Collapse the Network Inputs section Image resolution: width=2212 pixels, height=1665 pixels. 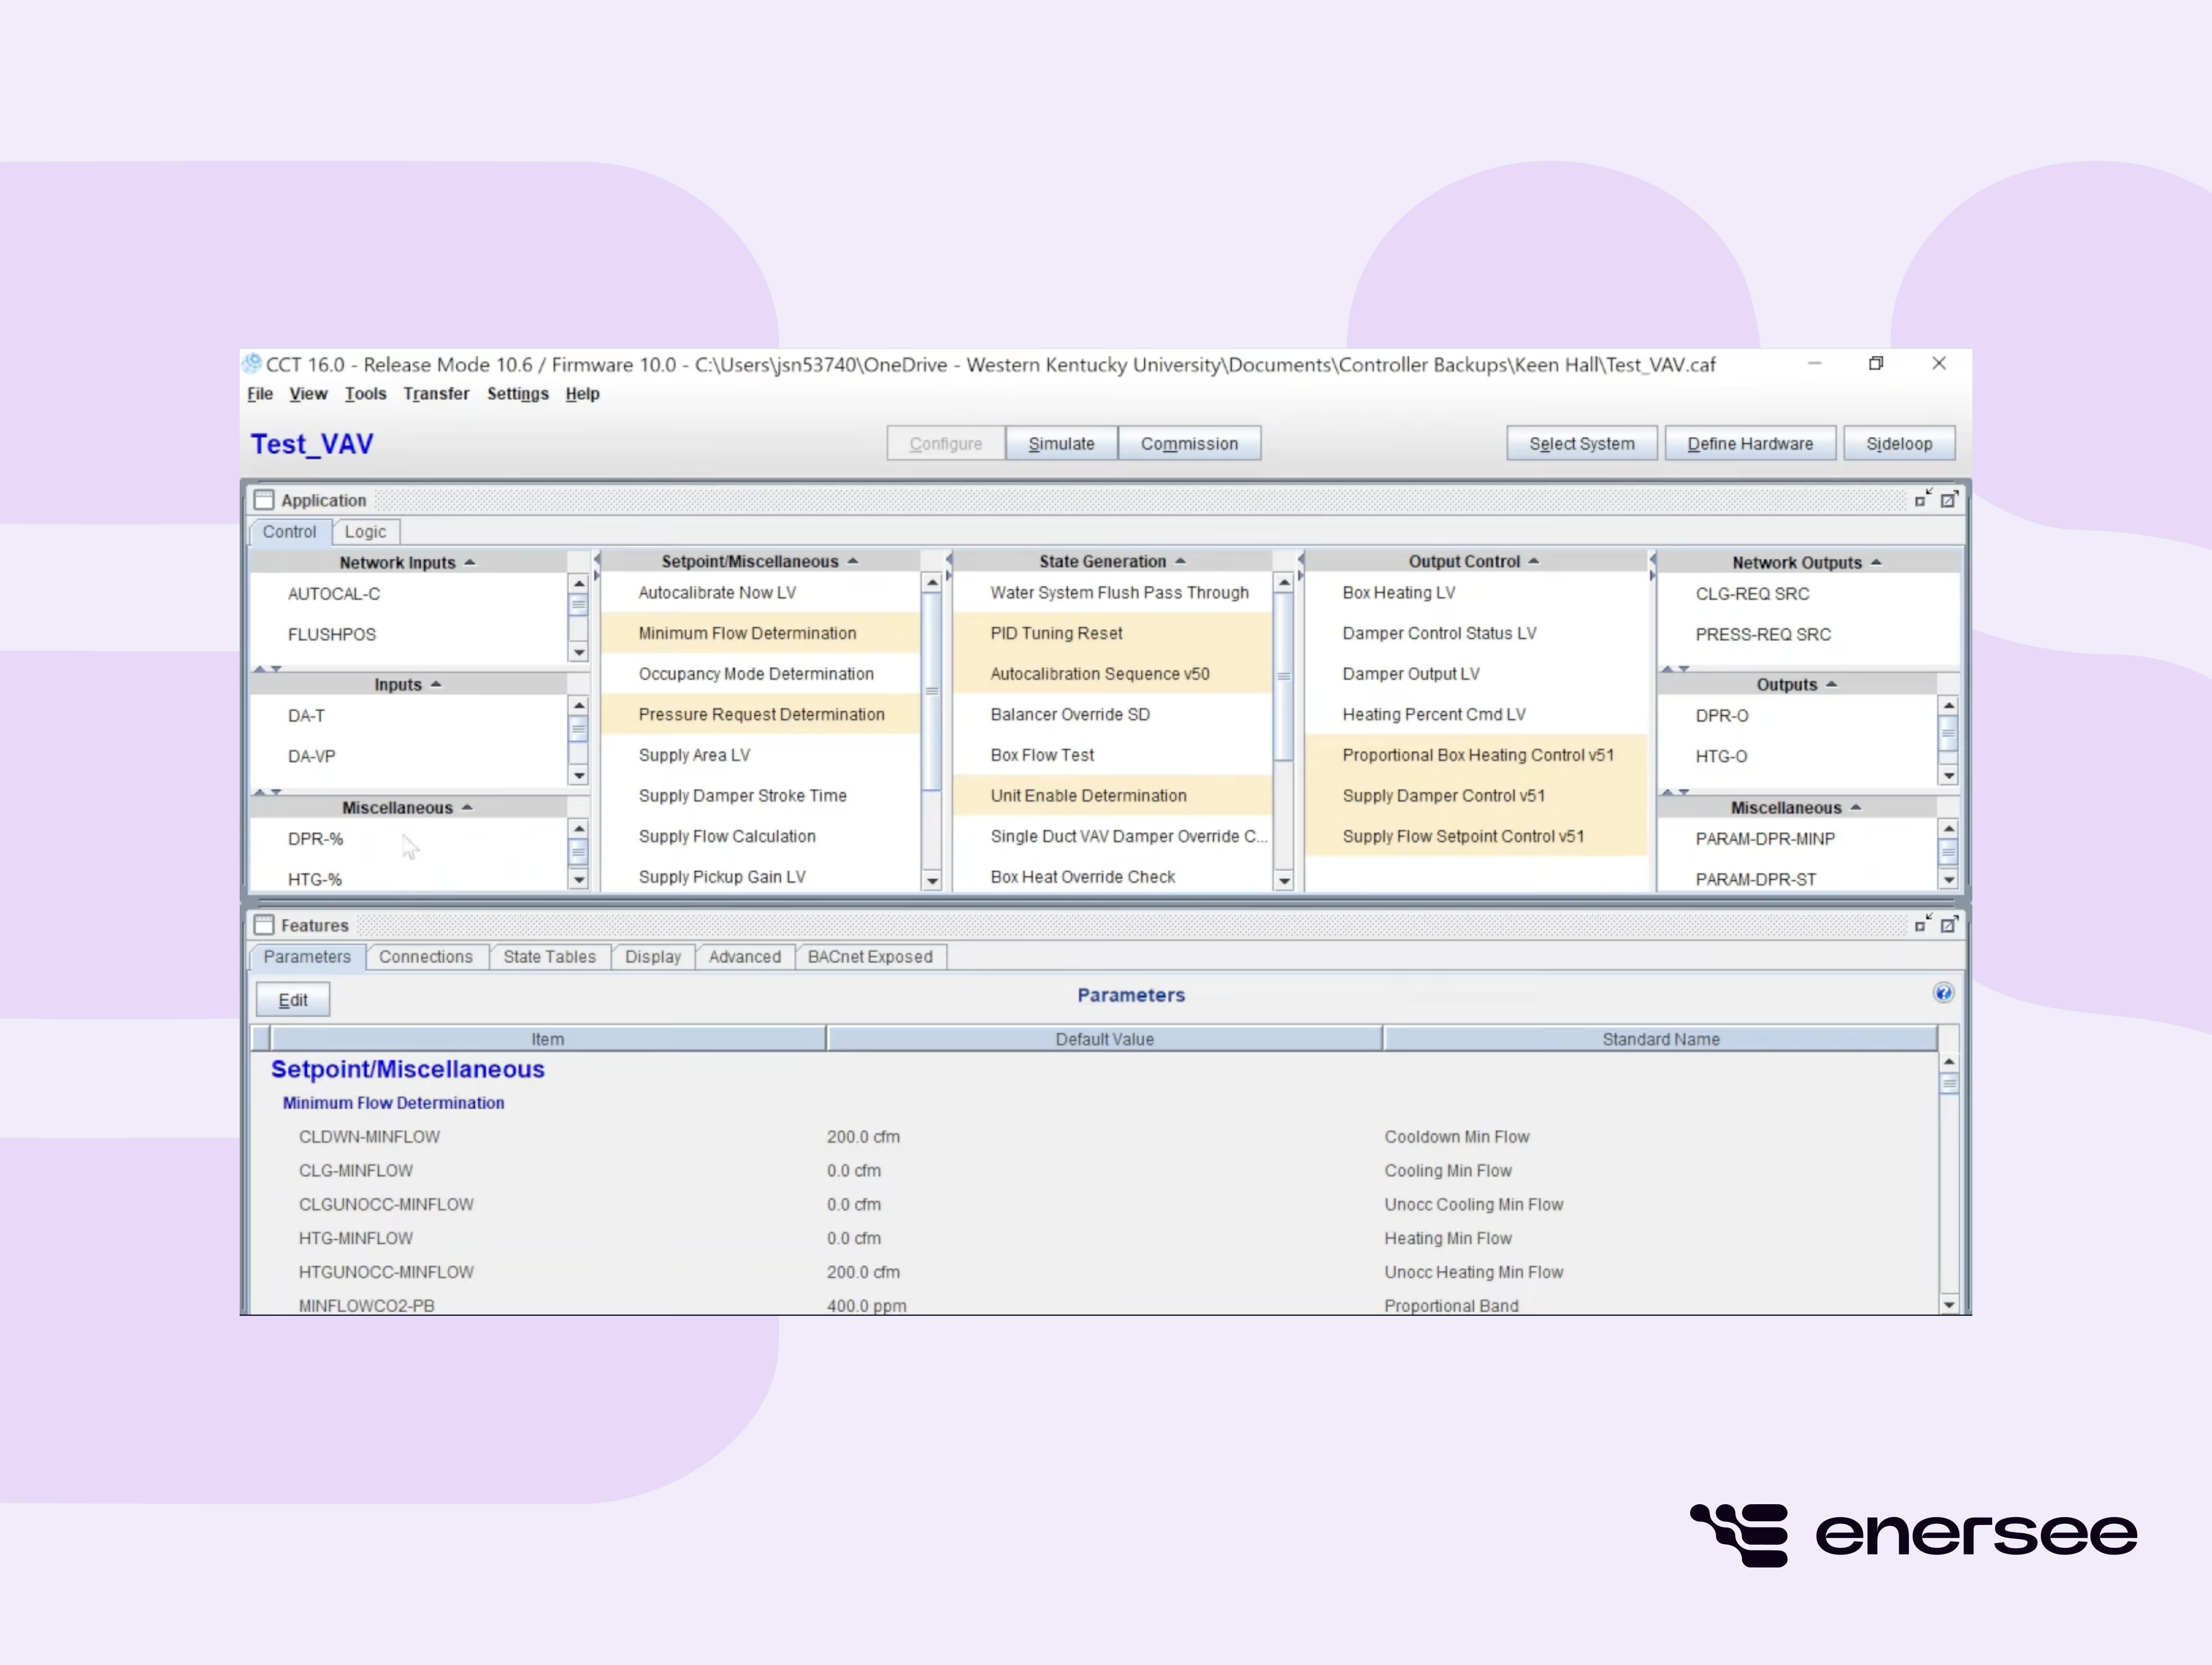[470, 562]
